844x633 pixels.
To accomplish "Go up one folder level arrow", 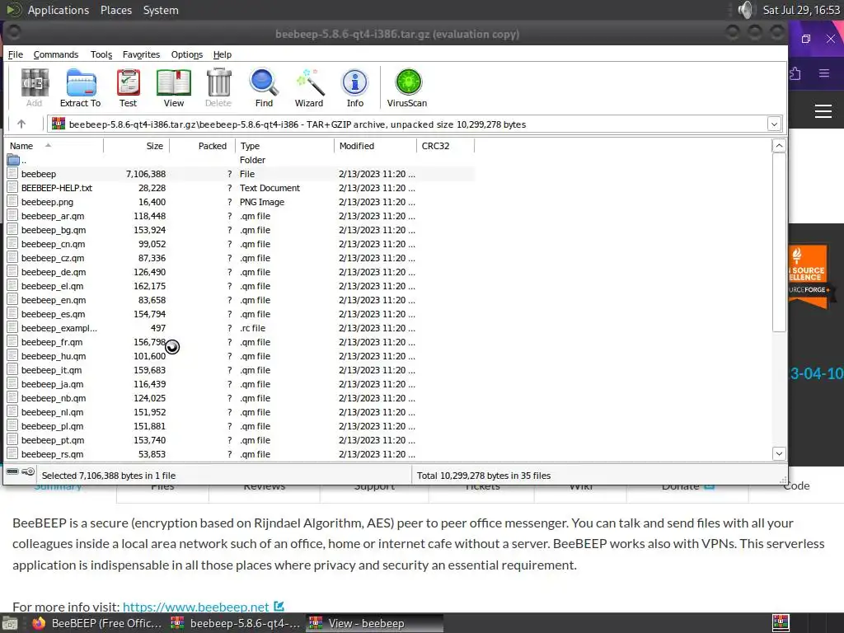I will (21, 124).
